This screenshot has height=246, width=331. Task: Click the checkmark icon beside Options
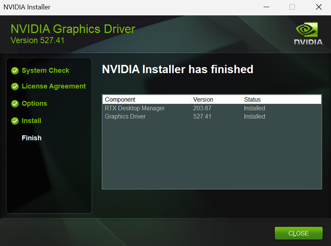tap(15, 104)
